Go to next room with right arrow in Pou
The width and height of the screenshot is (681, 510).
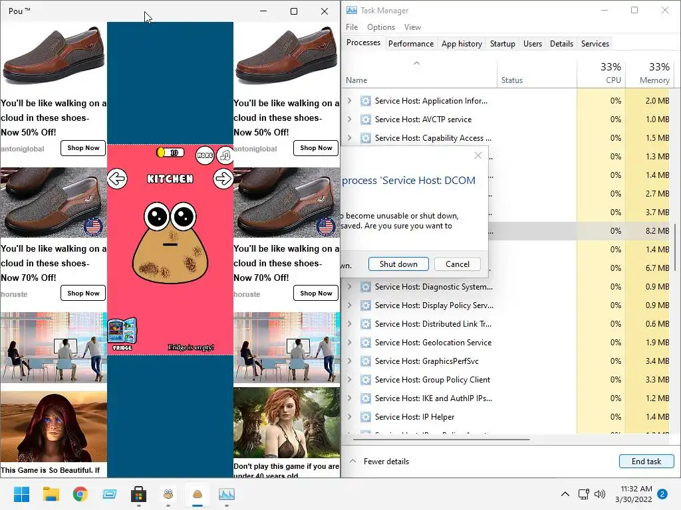[x=223, y=179]
